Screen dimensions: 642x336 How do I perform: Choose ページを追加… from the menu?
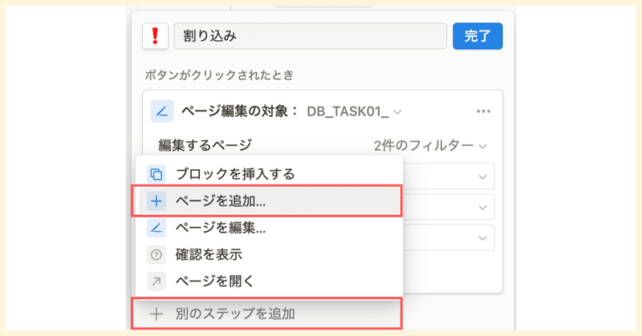point(269,201)
